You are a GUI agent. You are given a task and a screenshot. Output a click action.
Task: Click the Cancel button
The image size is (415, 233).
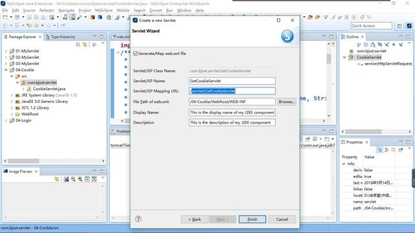282,219
